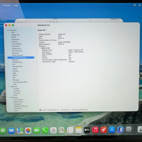The width and height of the screenshot is (142, 142).
Task: Select Memory in the hardware list
Action: pos(15,60)
